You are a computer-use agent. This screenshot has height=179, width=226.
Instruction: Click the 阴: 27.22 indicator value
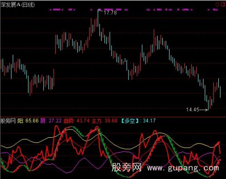point(51,121)
